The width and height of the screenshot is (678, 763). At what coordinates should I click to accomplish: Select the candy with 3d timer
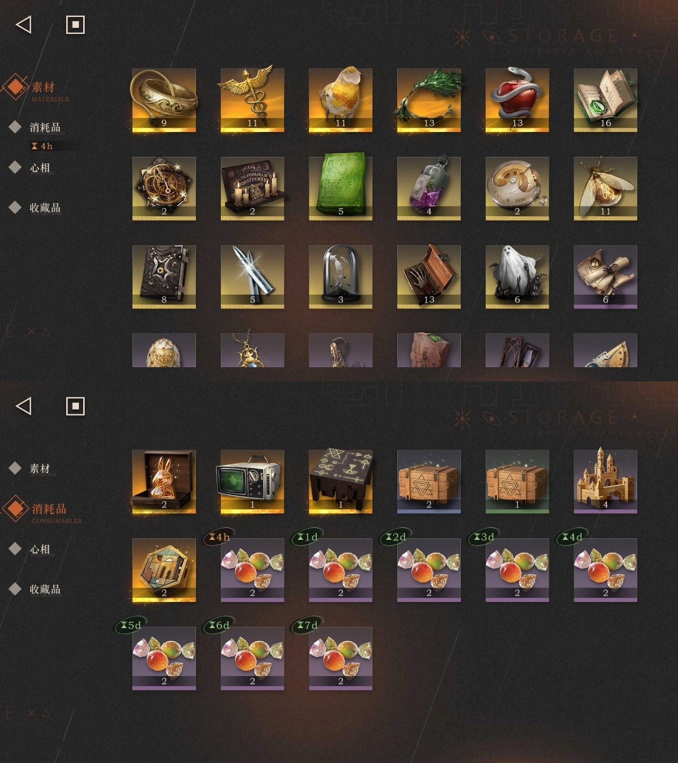click(x=517, y=570)
